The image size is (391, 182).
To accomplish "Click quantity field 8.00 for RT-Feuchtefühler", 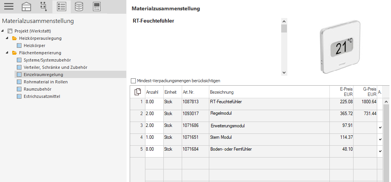I will (x=154, y=104).
